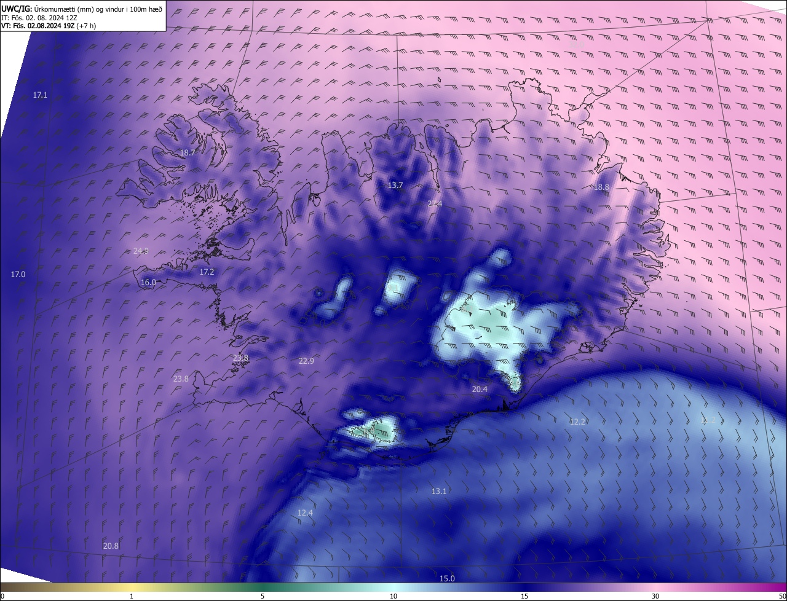
Task: Click the faint 11.2 value label
Action: (708, 420)
